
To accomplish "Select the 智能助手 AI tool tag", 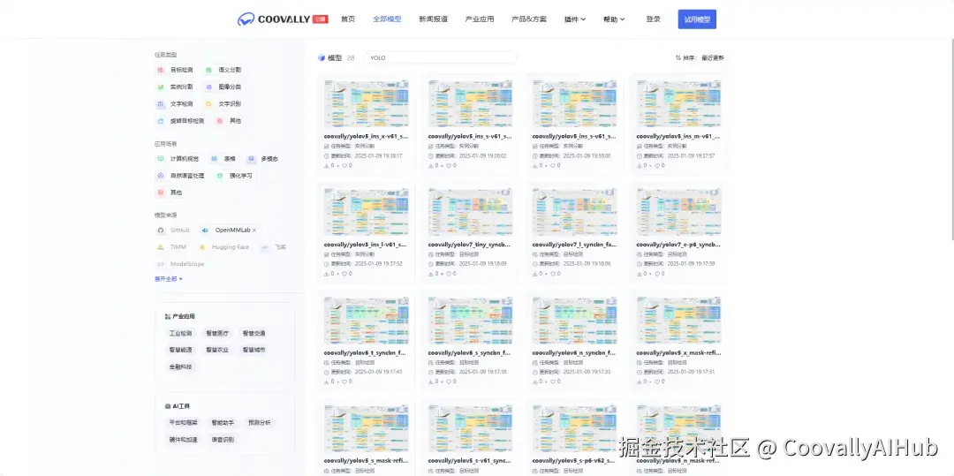I will pyautogui.click(x=223, y=422).
